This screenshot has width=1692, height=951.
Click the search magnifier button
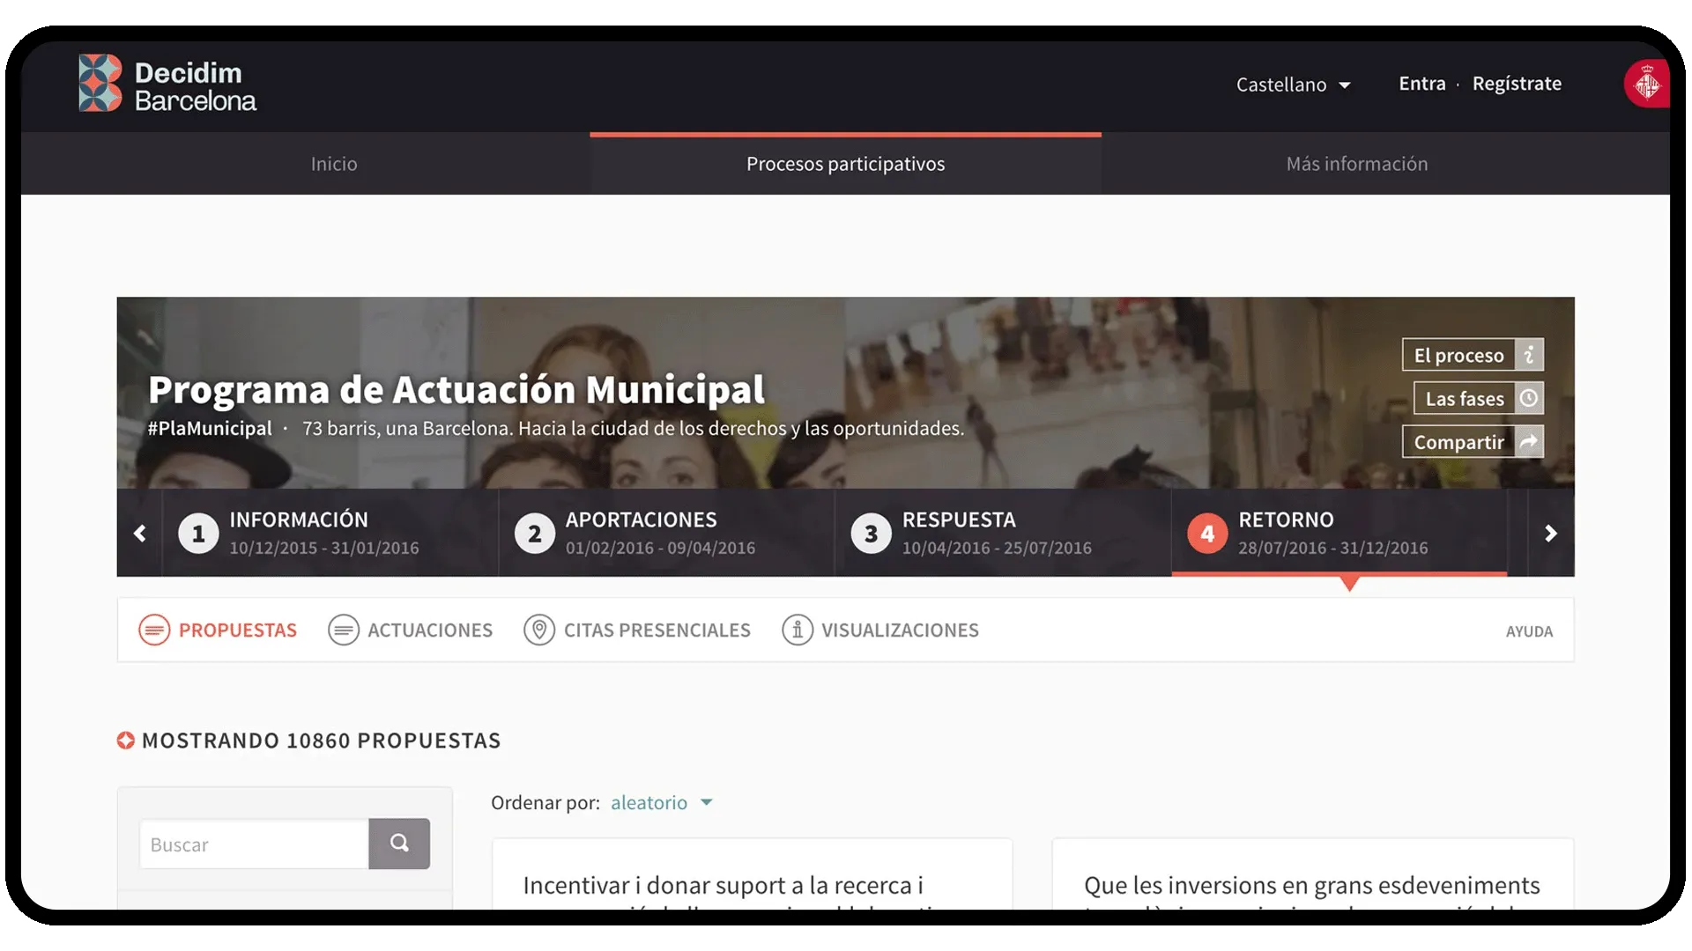[399, 844]
